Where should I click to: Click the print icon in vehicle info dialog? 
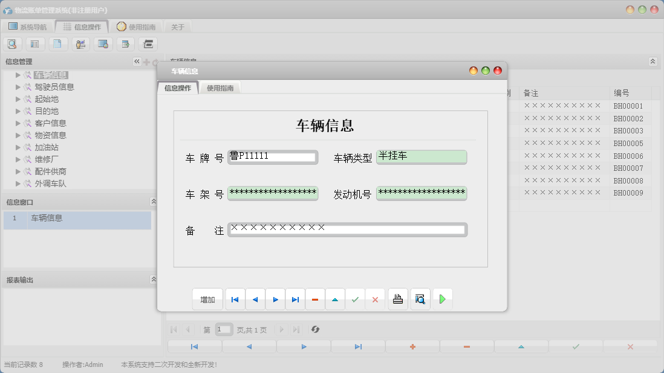tap(397, 299)
